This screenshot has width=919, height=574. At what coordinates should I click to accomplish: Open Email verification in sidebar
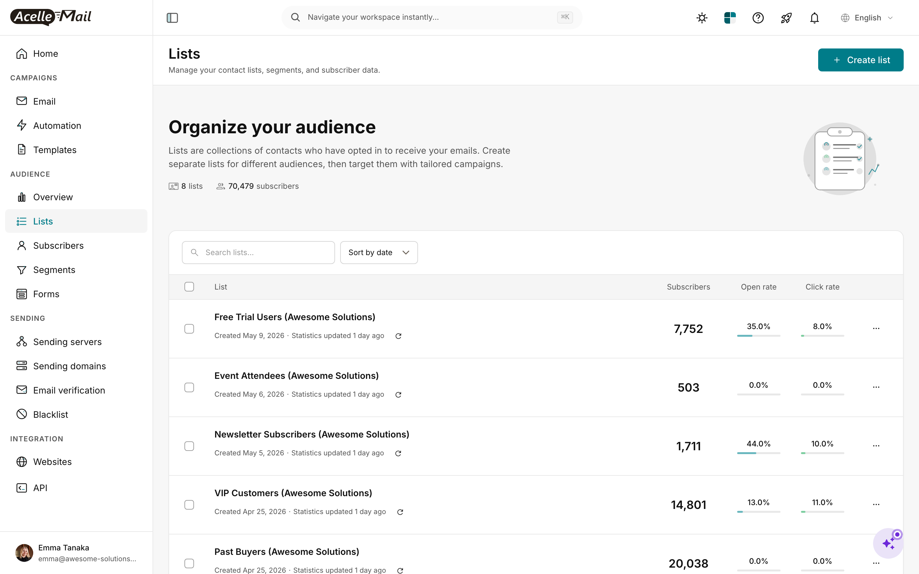click(76, 391)
